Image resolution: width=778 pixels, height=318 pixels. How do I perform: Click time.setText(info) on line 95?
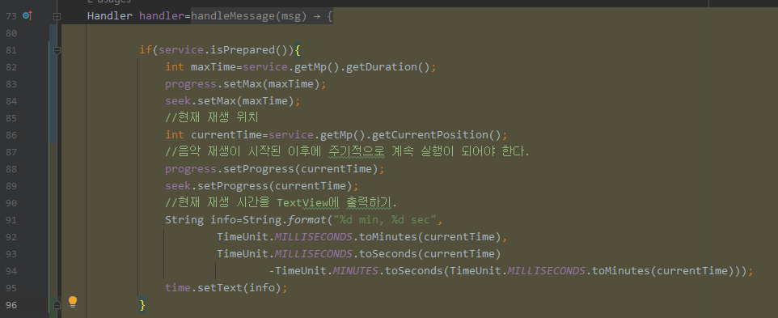click(223, 288)
